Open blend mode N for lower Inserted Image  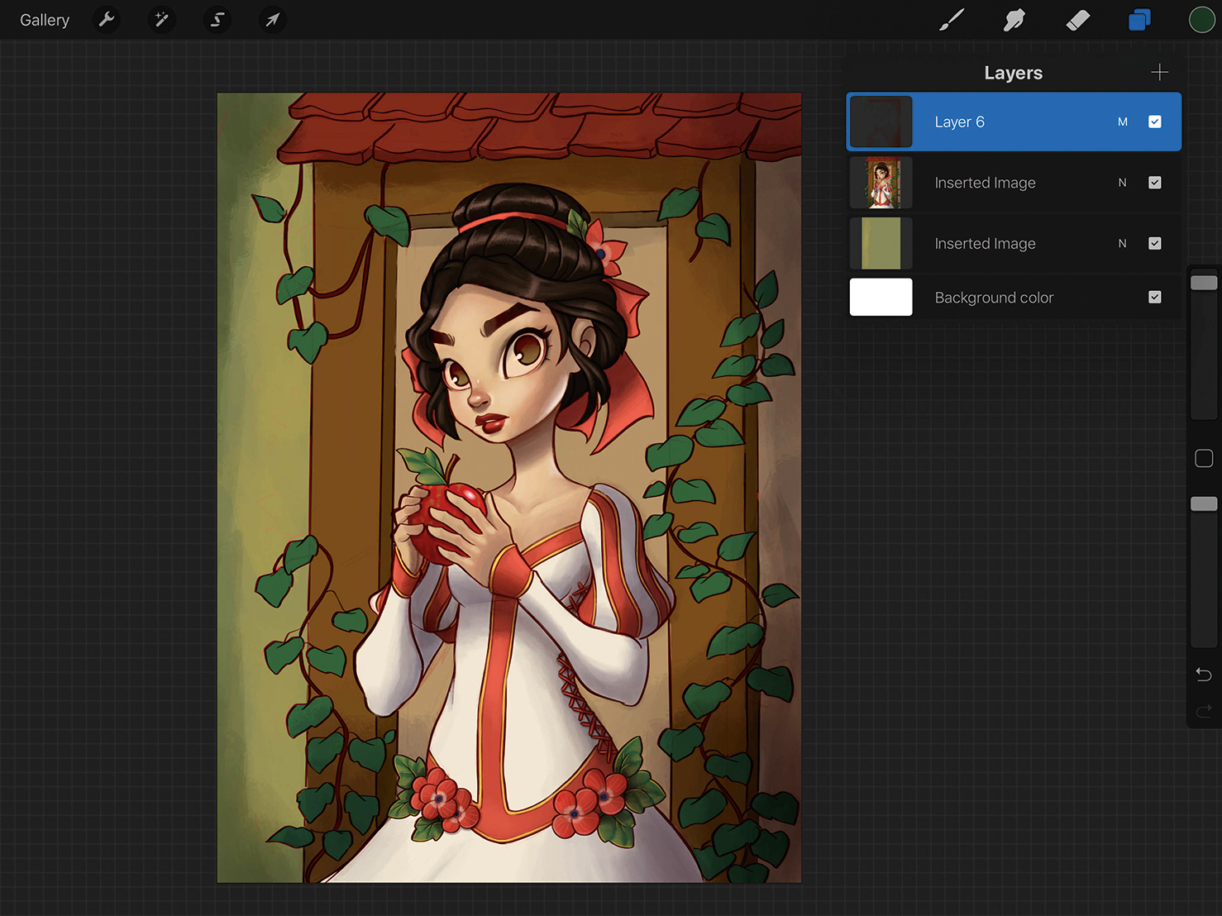pos(1123,243)
